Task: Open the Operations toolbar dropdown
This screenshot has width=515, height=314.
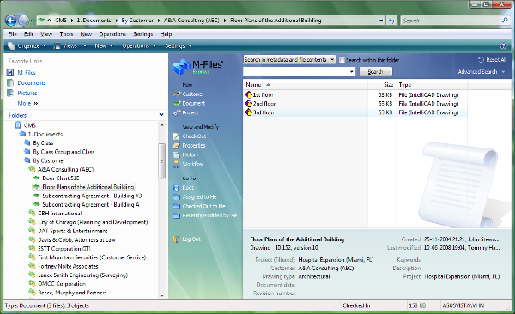Action: [139, 46]
